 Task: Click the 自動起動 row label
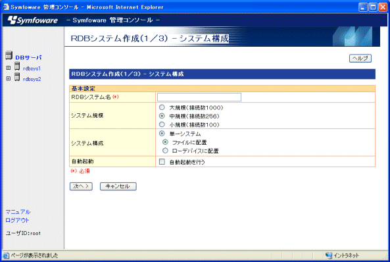click(83, 161)
